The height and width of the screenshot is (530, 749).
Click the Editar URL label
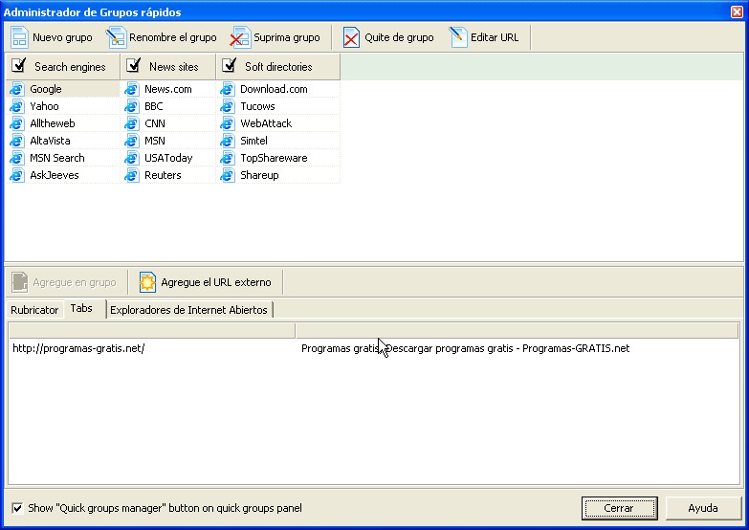(x=495, y=37)
